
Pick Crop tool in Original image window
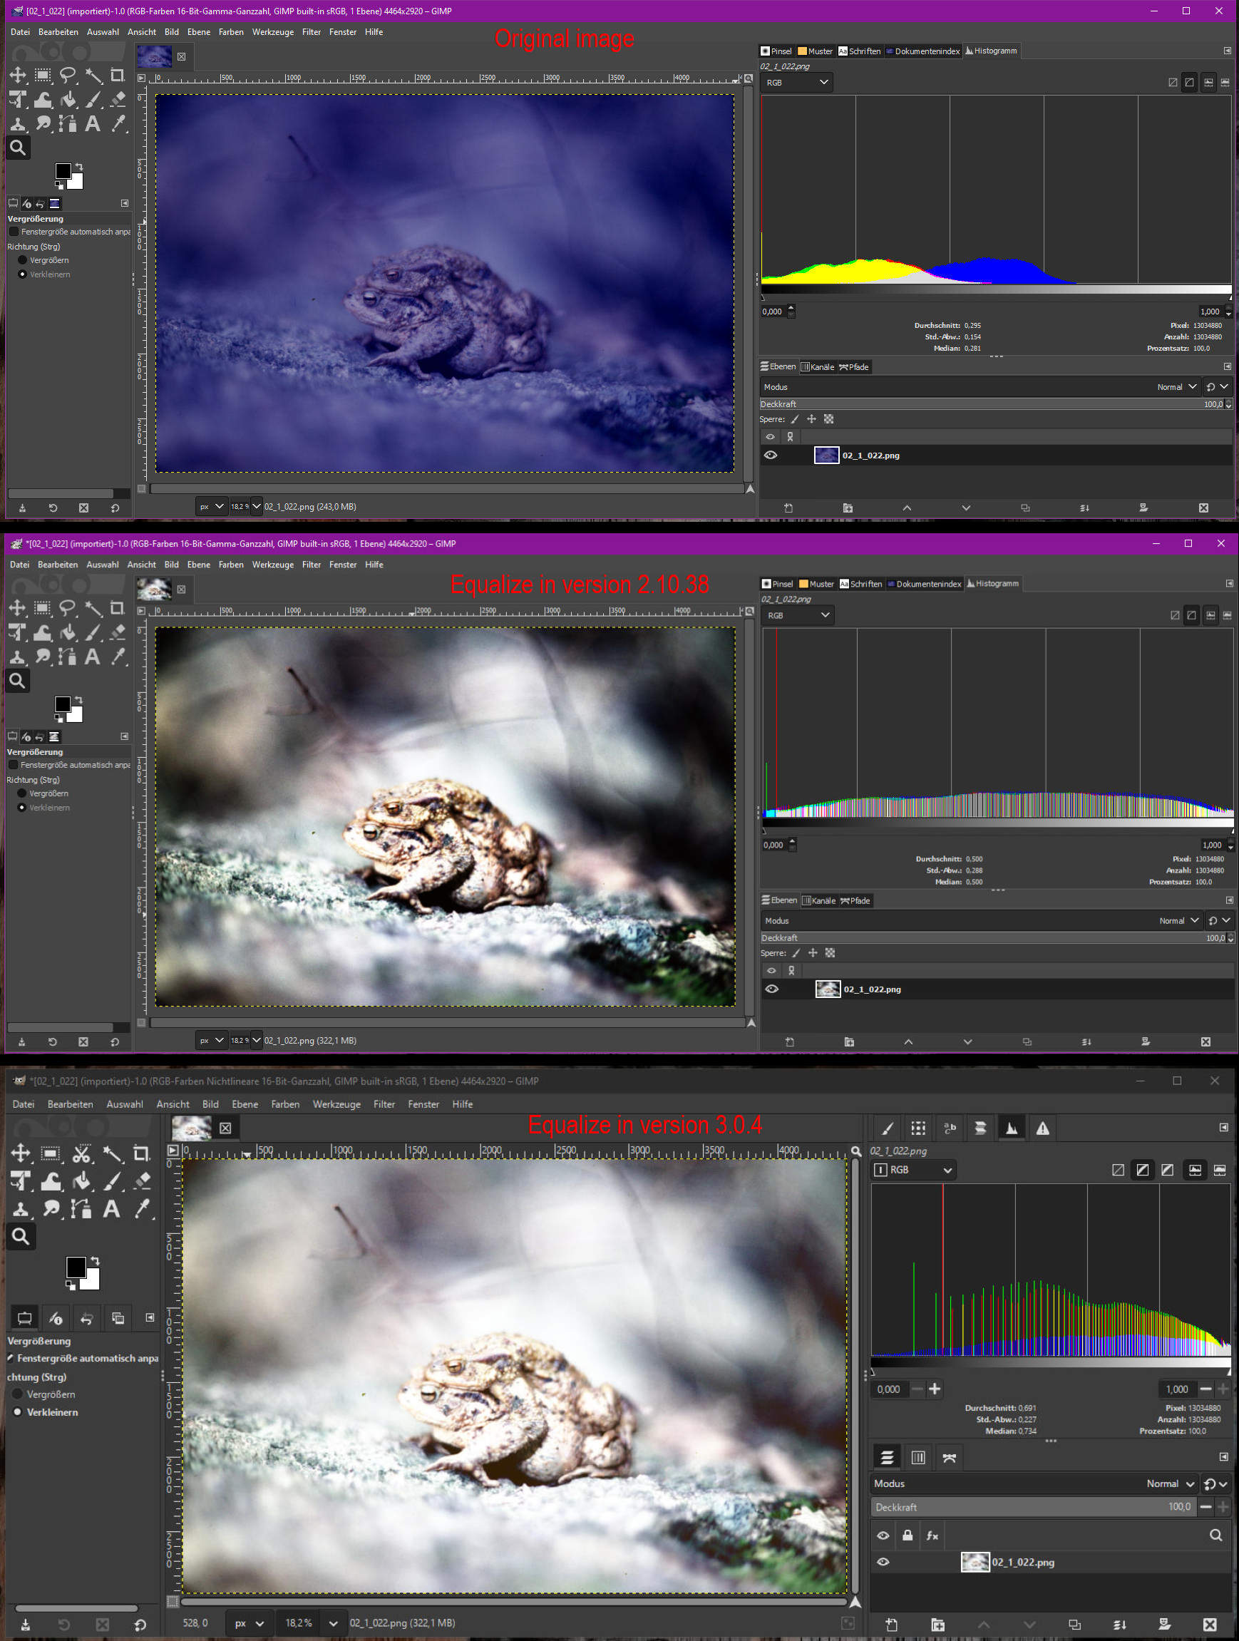click(117, 75)
